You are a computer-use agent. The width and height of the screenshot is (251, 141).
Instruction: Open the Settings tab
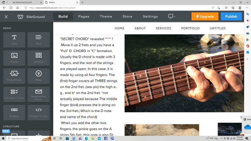point(150,16)
